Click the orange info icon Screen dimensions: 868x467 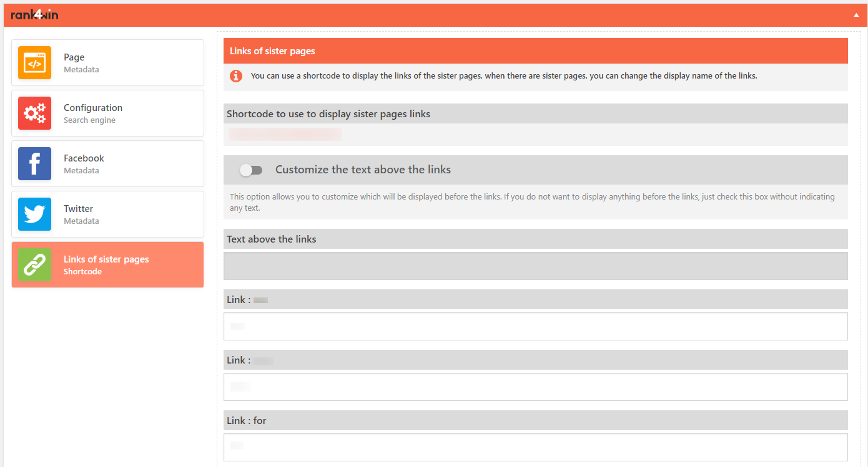pyautogui.click(x=236, y=76)
